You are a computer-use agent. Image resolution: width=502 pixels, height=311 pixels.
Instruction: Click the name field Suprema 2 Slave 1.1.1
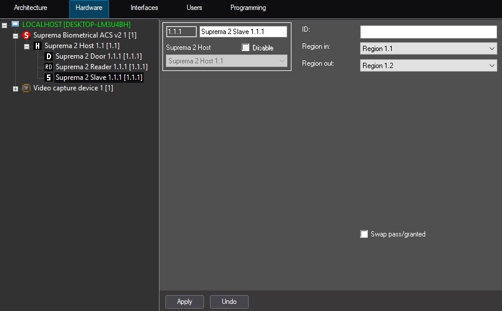tap(243, 32)
